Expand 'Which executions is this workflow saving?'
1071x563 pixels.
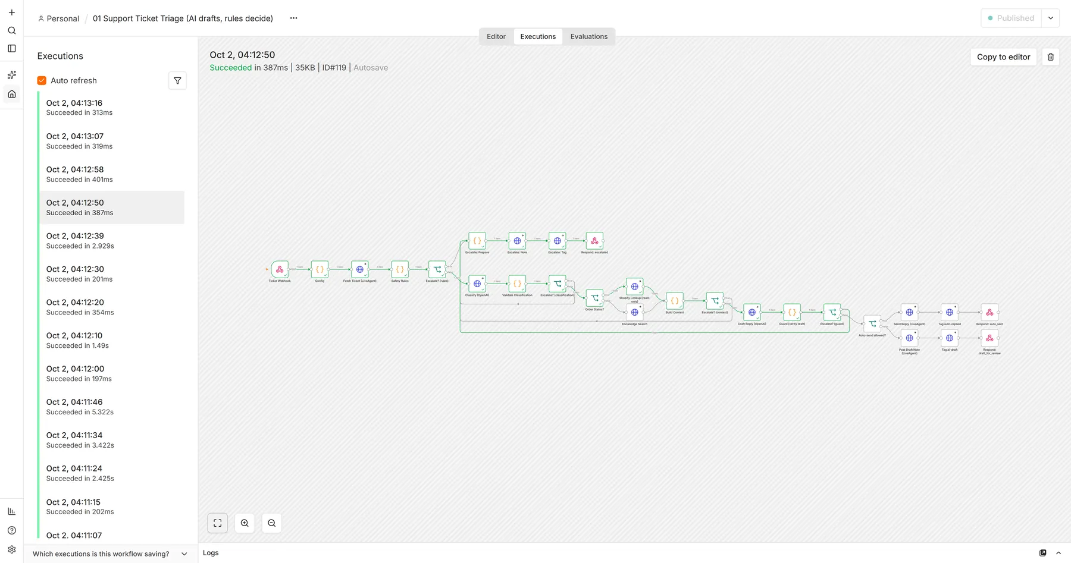pos(110,553)
